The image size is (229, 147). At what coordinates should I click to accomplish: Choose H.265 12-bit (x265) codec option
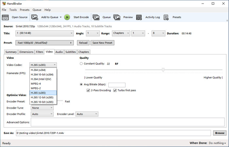(43, 97)
